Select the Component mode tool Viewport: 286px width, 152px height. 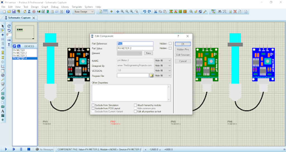(3, 31)
